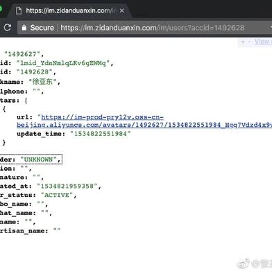This screenshot has height=272, width=272.
Task: Select the id value "1492628"
Action: pos(35,72)
